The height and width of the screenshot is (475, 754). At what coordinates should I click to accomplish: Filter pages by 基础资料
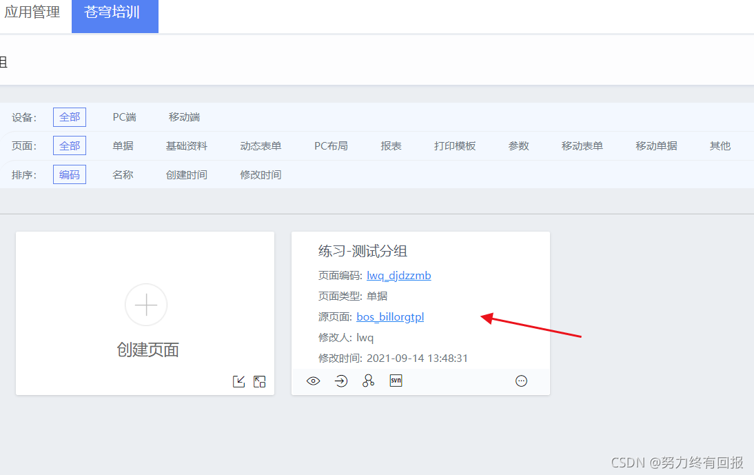point(187,146)
